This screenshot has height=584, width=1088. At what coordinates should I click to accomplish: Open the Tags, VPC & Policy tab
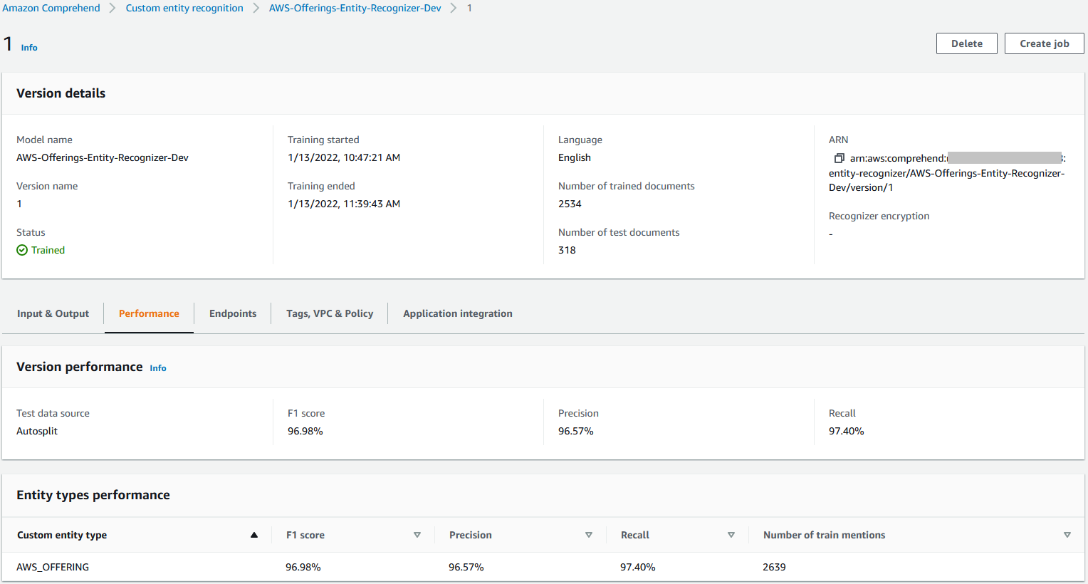[x=330, y=313]
